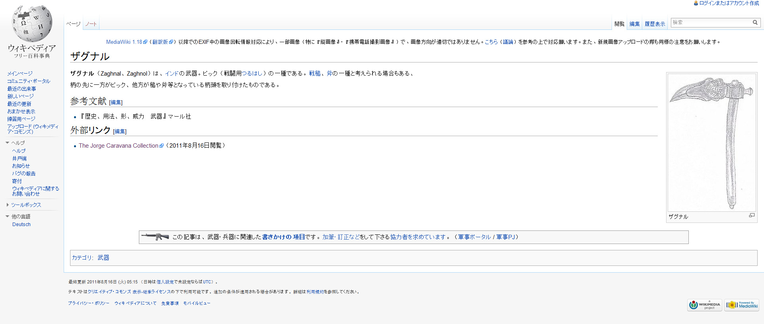
Task: Click the Wikipedia globe logo
Action: 32,25
